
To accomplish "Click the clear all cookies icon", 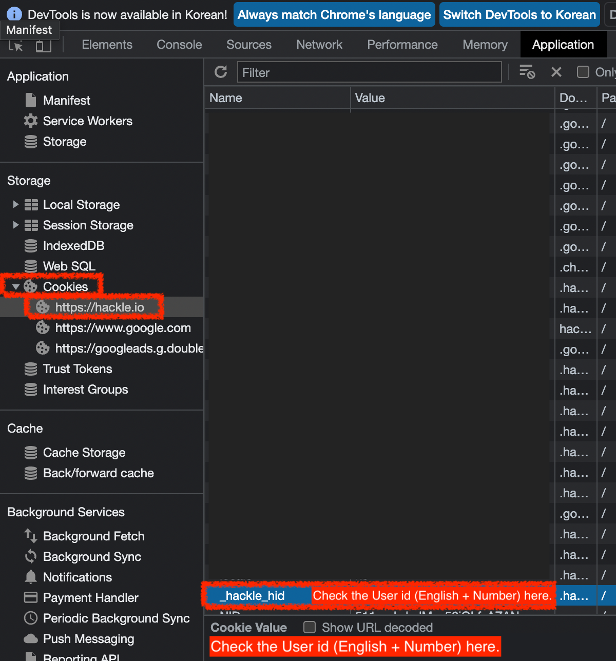I will tap(527, 72).
